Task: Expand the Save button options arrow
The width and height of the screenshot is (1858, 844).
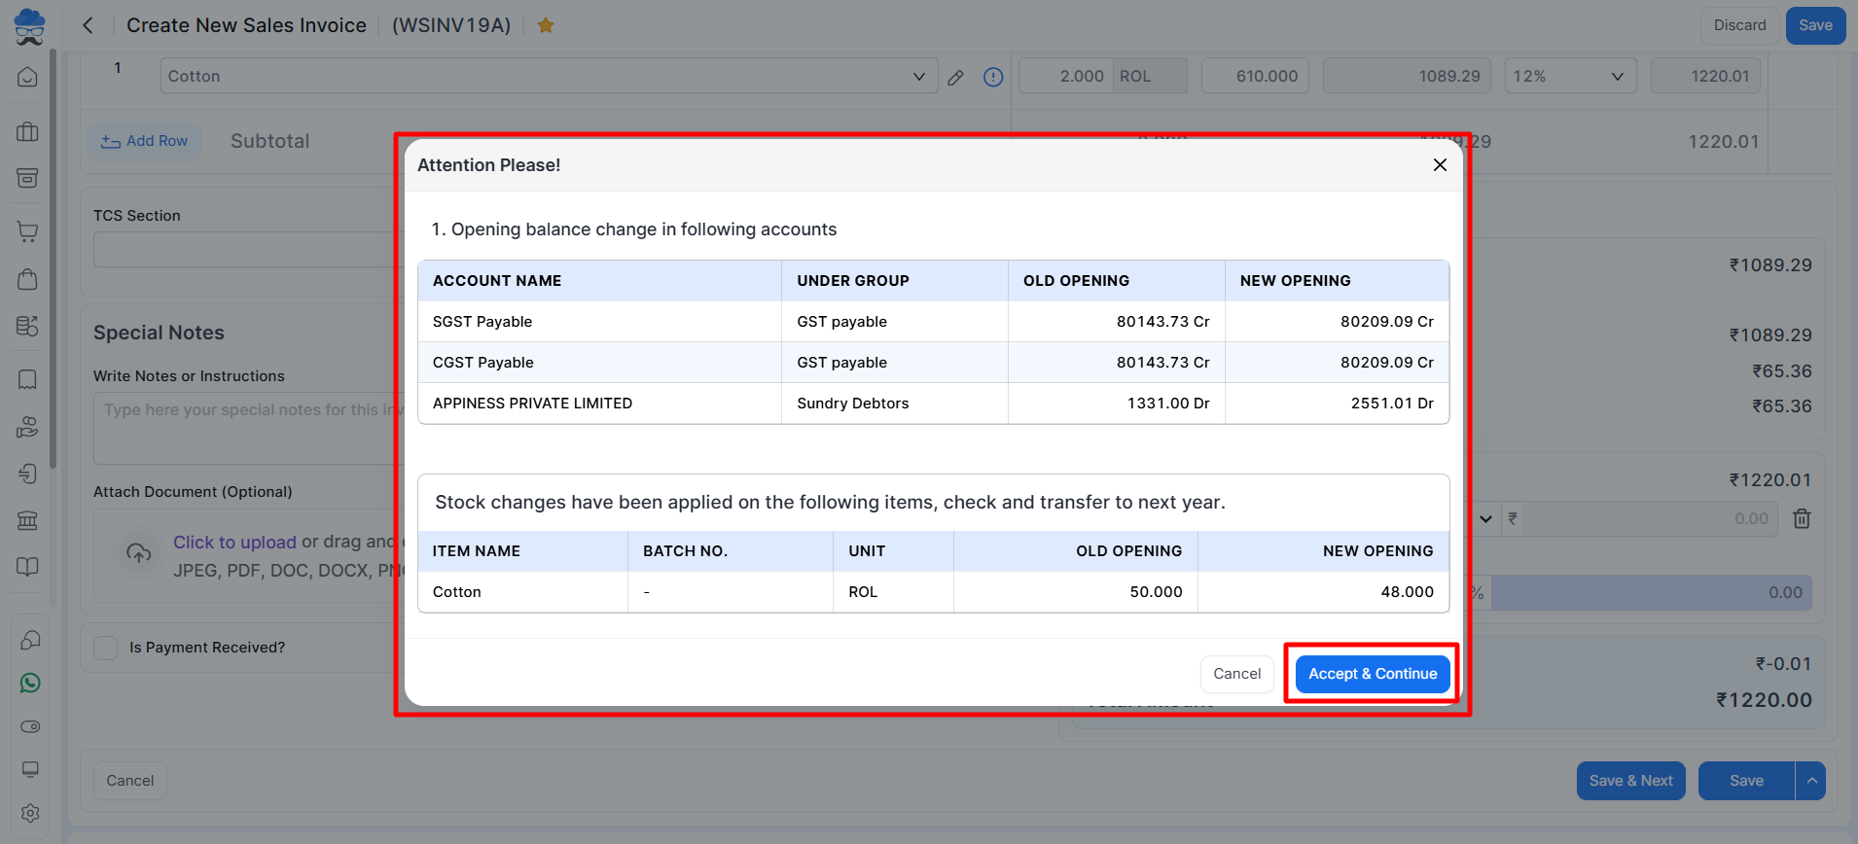Action: tap(1810, 781)
